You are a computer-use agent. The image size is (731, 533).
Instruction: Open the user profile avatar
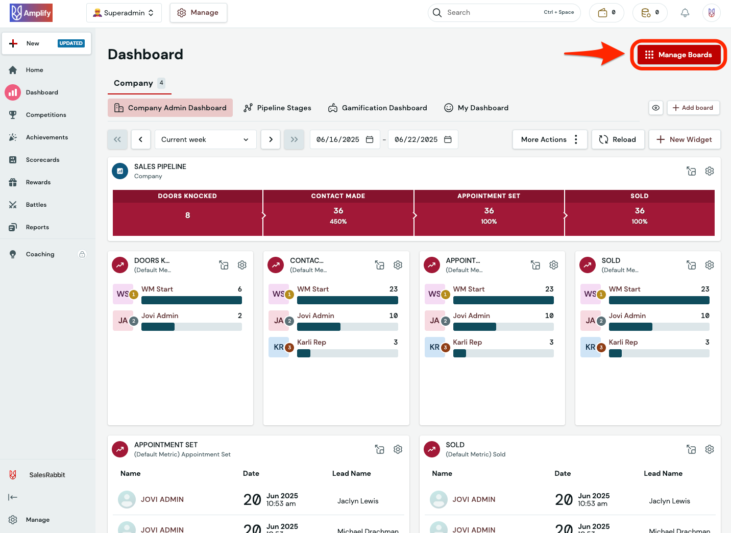(x=712, y=13)
